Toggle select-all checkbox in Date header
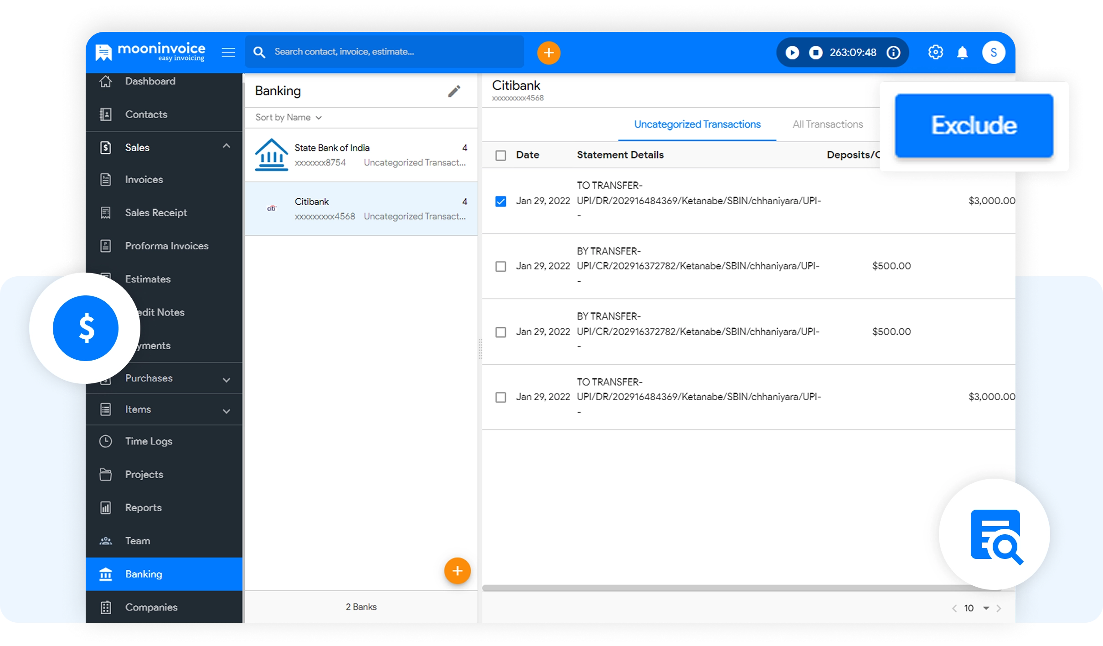The height and width of the screenshot is (646, 1103). [x=500, y=155]
